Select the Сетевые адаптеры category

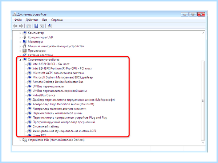(40, 55)
